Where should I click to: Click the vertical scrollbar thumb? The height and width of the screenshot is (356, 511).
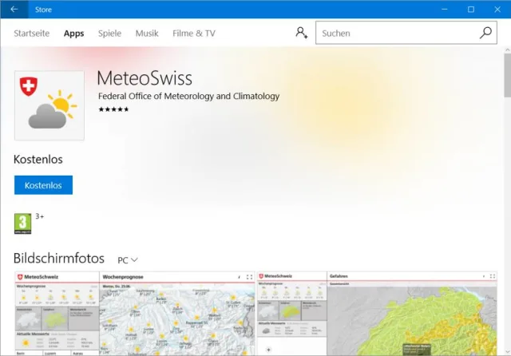508,76
